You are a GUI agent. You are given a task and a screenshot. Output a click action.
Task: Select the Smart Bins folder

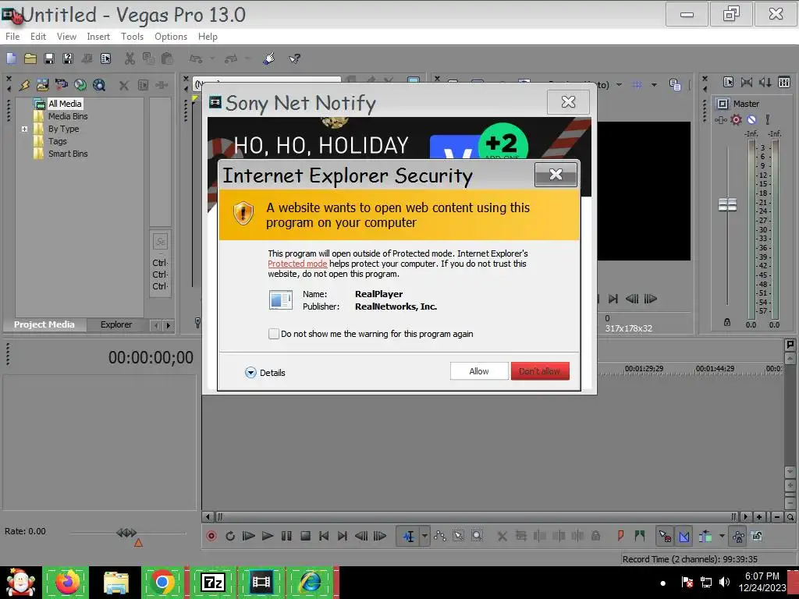(68, 154)
